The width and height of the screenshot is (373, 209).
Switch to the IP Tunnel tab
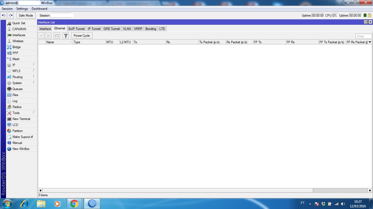94,29
